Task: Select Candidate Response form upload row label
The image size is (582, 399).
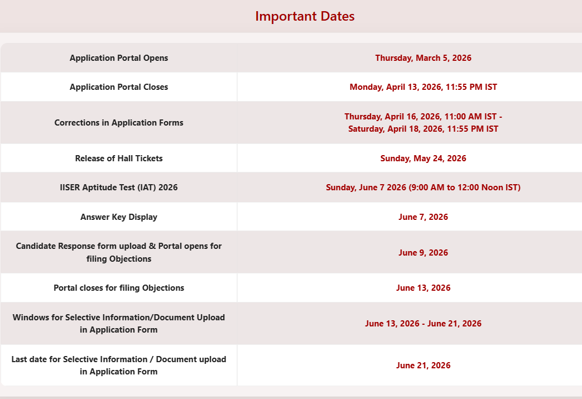Action: click(119, 252)
